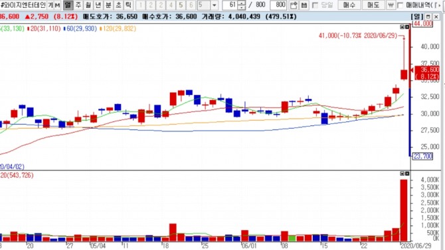Screen dimensions: 445x250
Task: Enable the 매매내역 checkbox
Action: click(x=400, y=5)
